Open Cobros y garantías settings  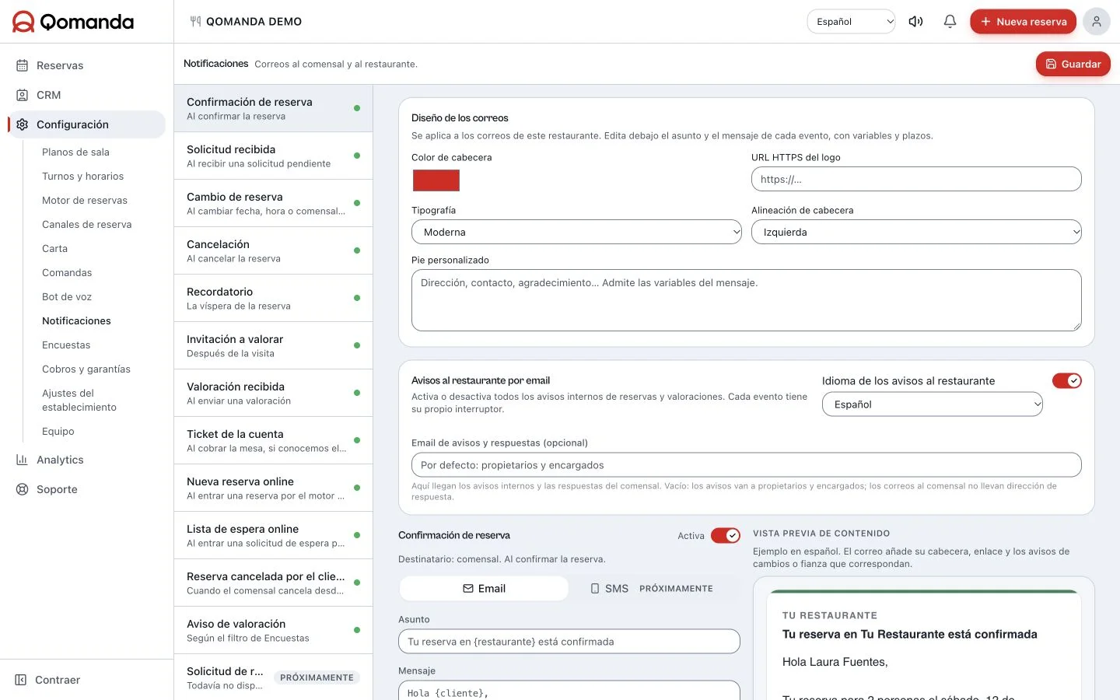(86, 369)
